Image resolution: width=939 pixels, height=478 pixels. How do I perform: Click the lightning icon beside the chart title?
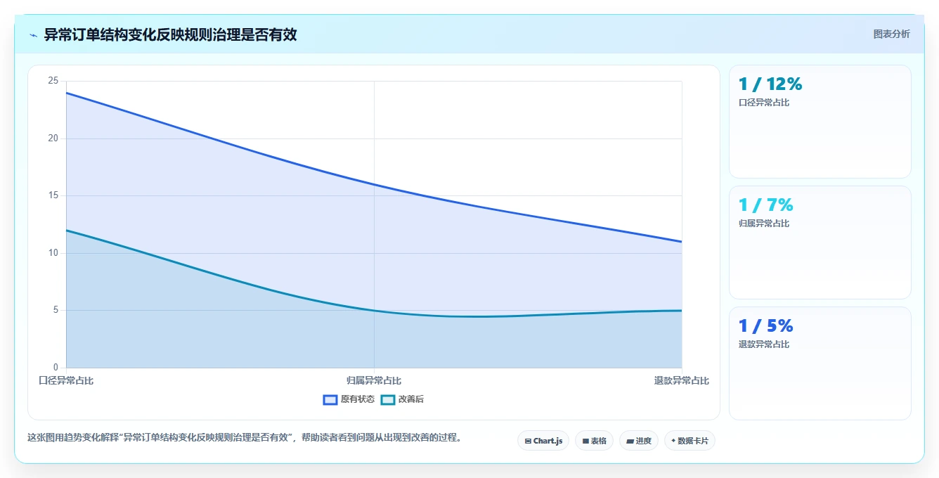tap(33, 35)
